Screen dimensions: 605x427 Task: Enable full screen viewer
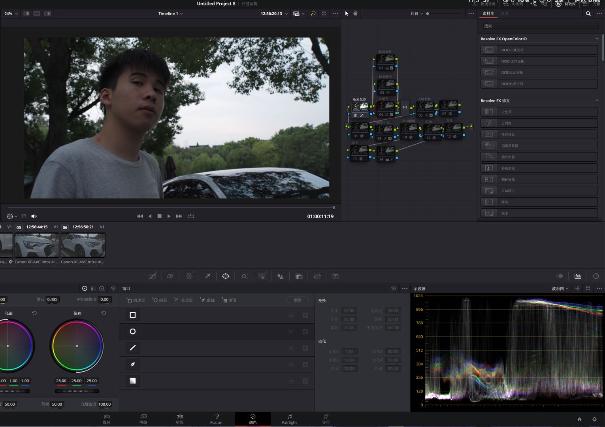click(x=324, y=13)
